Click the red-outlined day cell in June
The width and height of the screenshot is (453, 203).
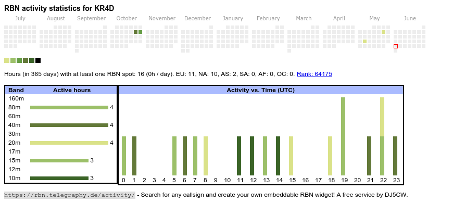click(x=396, y=46)
